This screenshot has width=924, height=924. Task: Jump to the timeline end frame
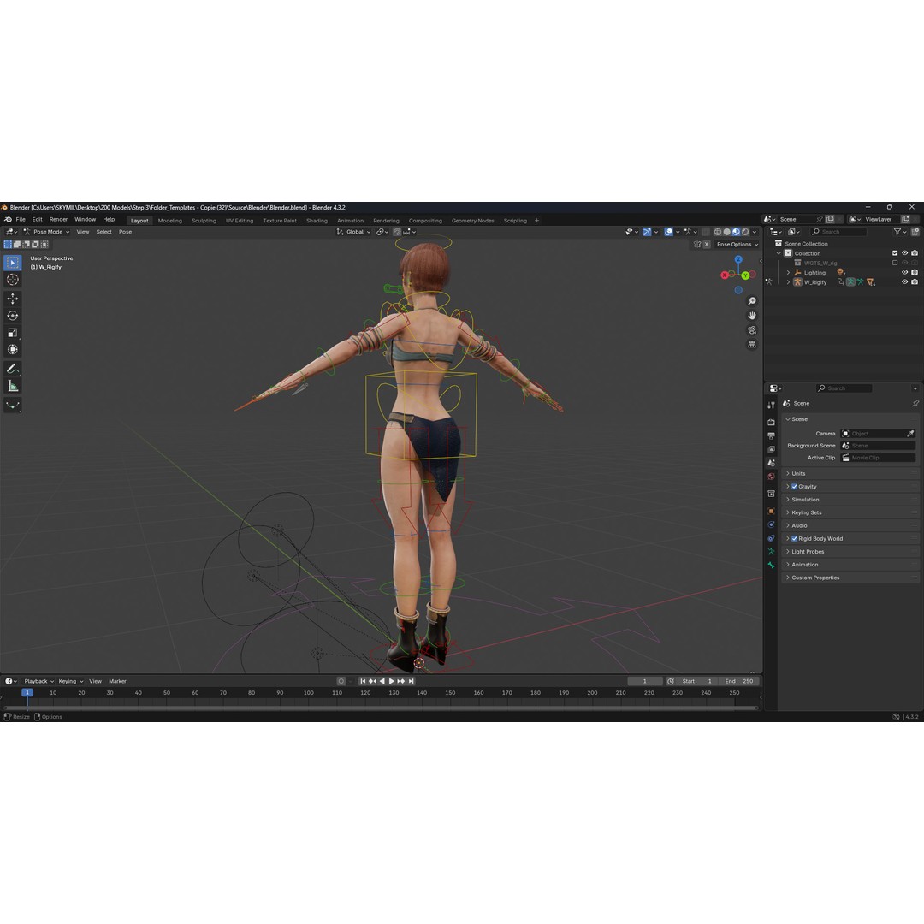coord(412,681)
